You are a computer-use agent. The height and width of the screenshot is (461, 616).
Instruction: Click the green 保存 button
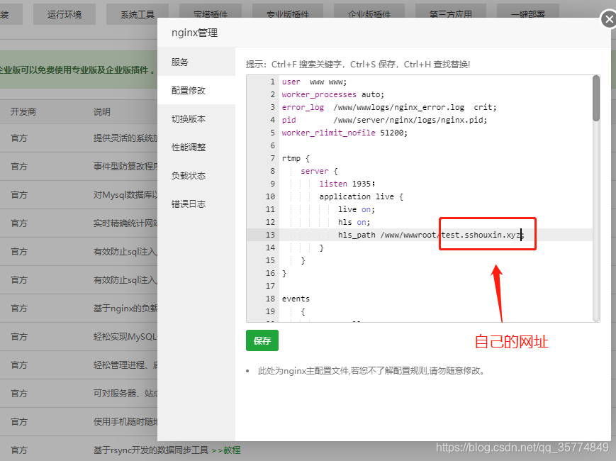click(262, 340)
